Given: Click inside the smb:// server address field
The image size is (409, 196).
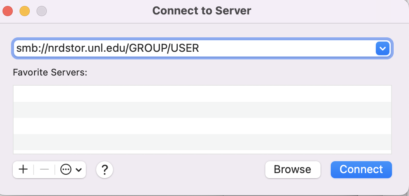Looking at the screenshot, I should (x=191, y=49).
